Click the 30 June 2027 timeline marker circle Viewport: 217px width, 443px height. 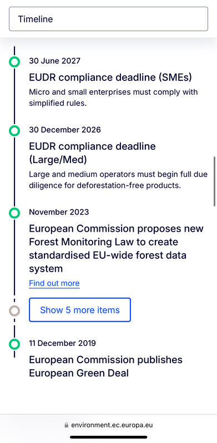[x=14, y=62]
